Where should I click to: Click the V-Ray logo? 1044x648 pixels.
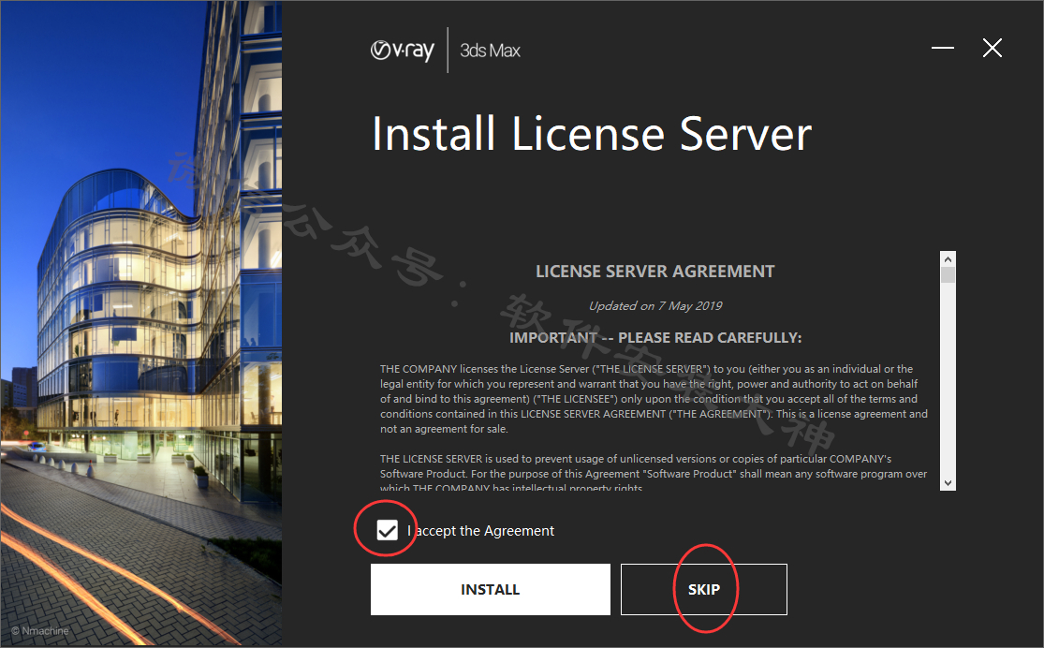point(403,51)
